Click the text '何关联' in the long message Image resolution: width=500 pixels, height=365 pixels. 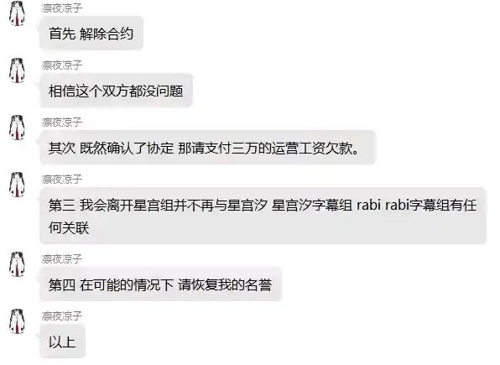[69, 227]
